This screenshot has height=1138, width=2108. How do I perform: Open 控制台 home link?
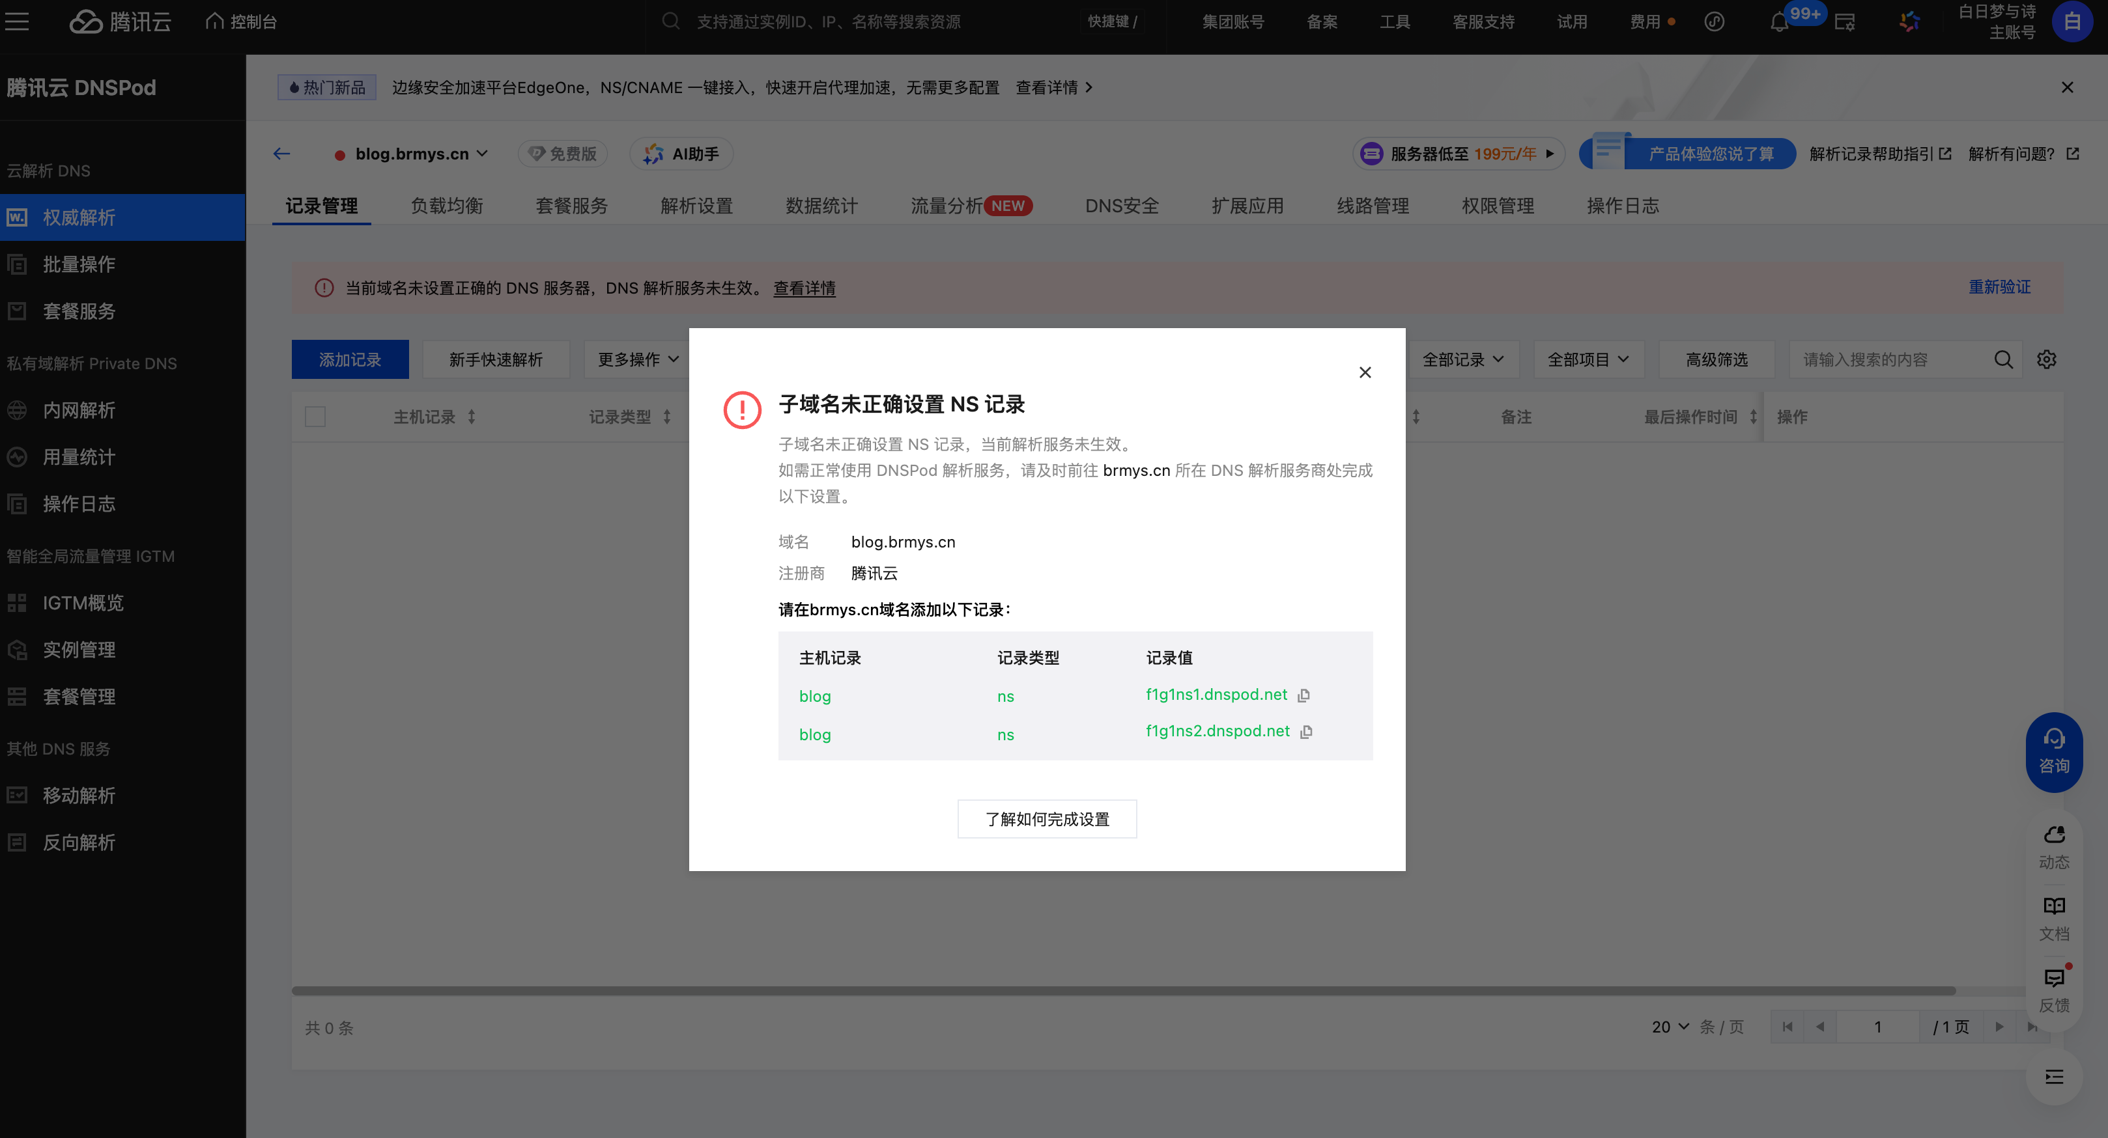coord(240,21)
